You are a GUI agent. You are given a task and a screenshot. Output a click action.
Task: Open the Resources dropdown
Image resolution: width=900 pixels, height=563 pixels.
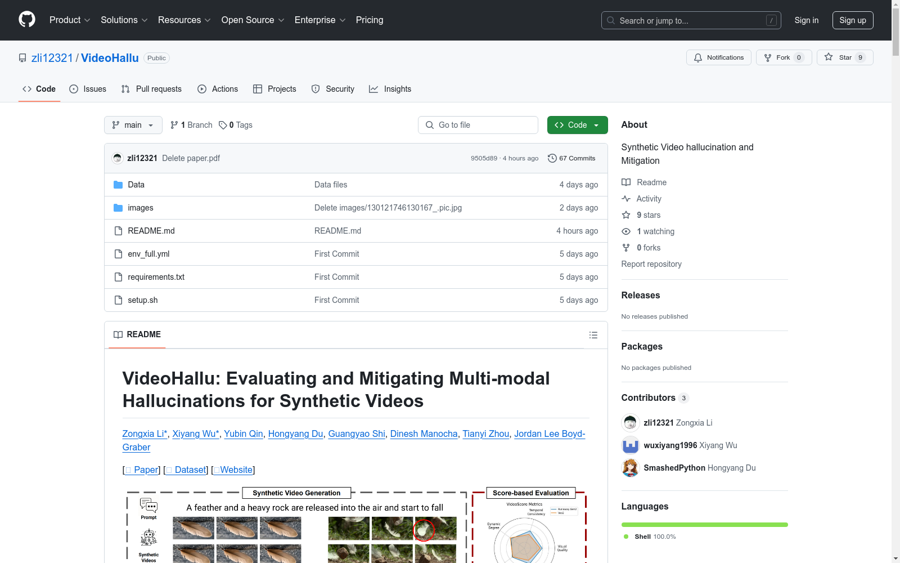184,20
